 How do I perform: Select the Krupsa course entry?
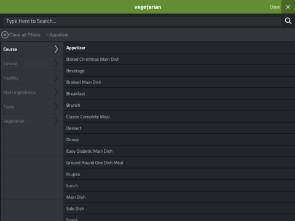tap(179, 174)
